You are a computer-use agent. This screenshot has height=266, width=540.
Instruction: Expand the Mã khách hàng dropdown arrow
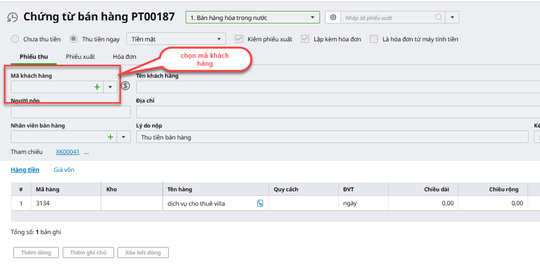110,87
